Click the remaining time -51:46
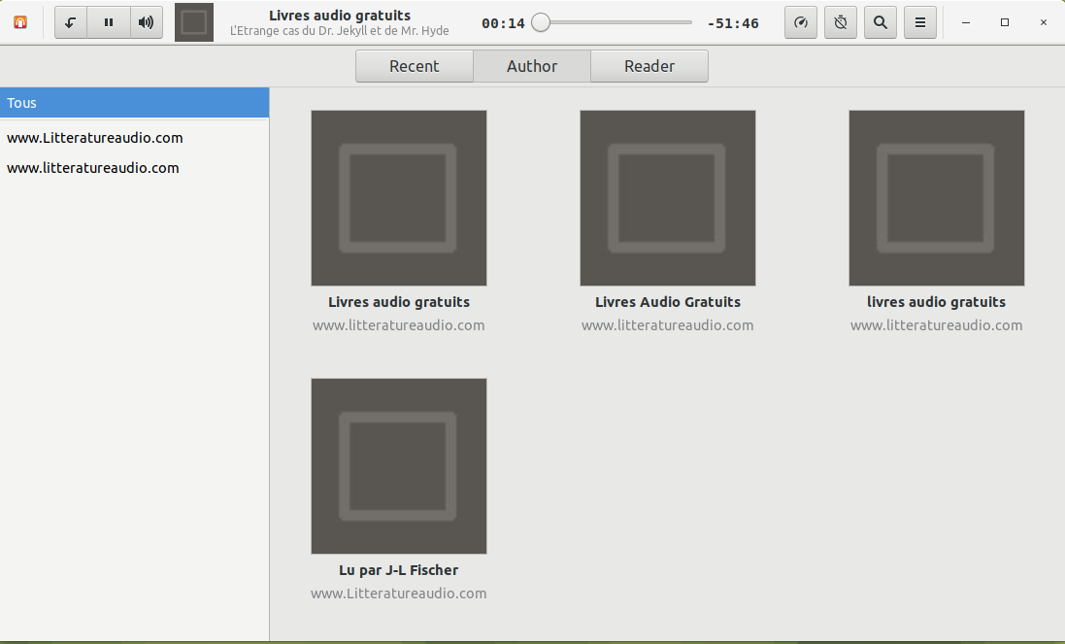 point(733,23)
